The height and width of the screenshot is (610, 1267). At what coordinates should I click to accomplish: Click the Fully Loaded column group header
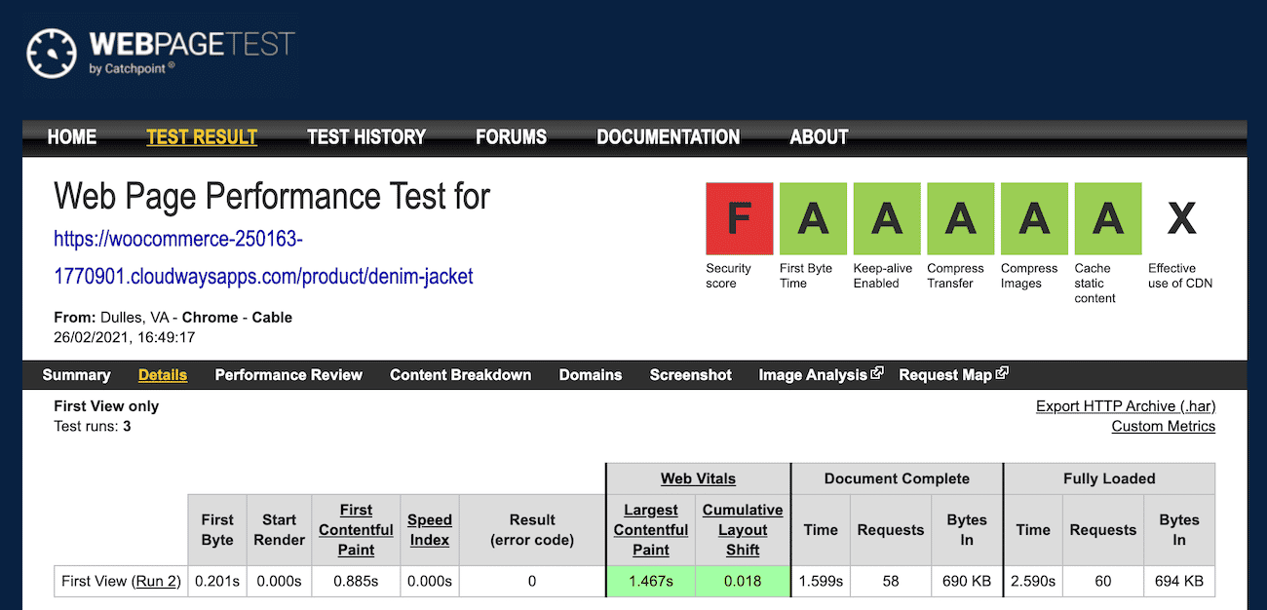pos(1109,478)
